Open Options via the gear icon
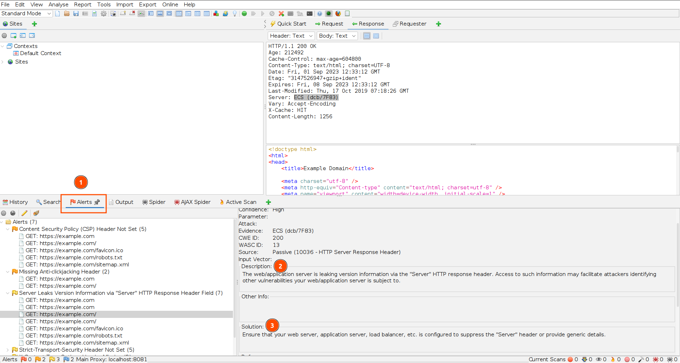The width and height of the screenshot is (680, 363). coord(104,13)
